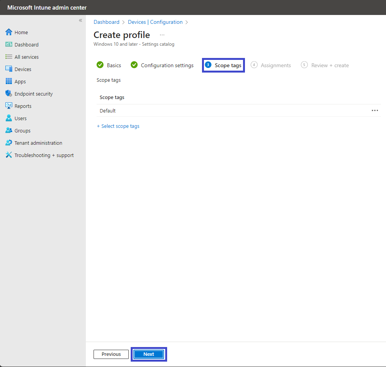Open Devices | Configuration breadcrumb link
Screen dimensions: 386x367
[155, 22]
